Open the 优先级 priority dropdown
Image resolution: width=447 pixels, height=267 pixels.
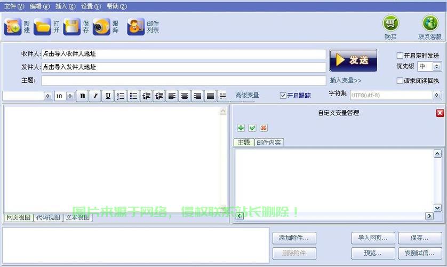pos(436,67)
